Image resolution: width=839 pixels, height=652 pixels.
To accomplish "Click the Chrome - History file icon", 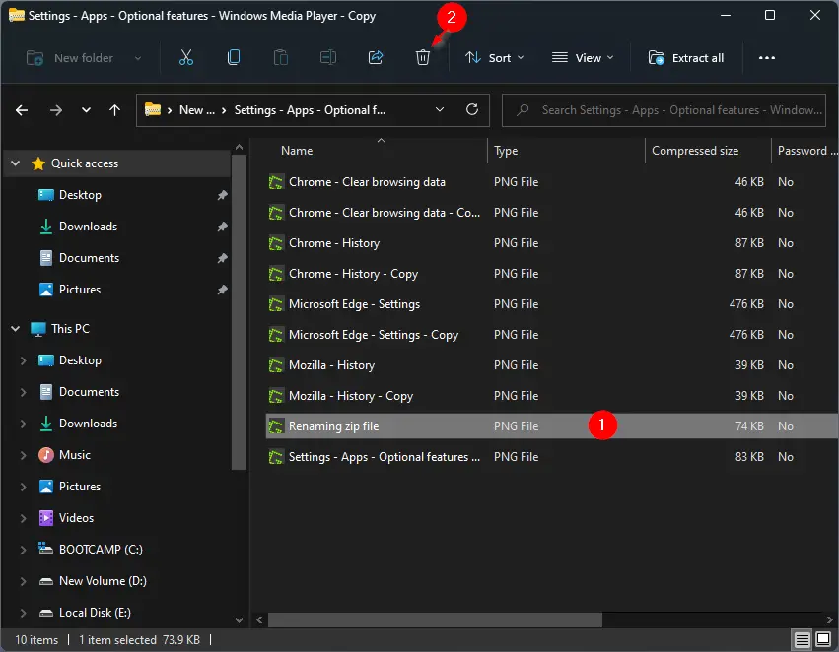I will tap(276, 243).
